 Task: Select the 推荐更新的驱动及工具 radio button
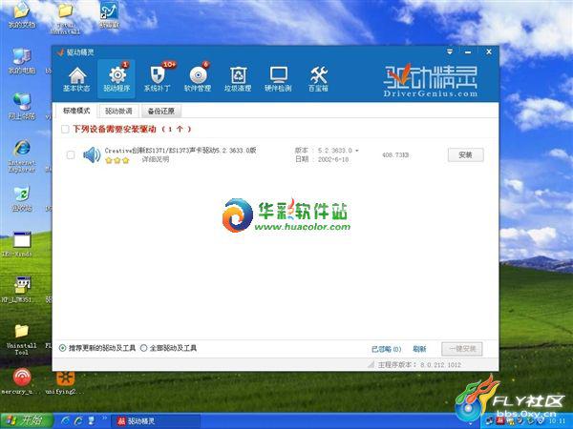pos(62,348)
